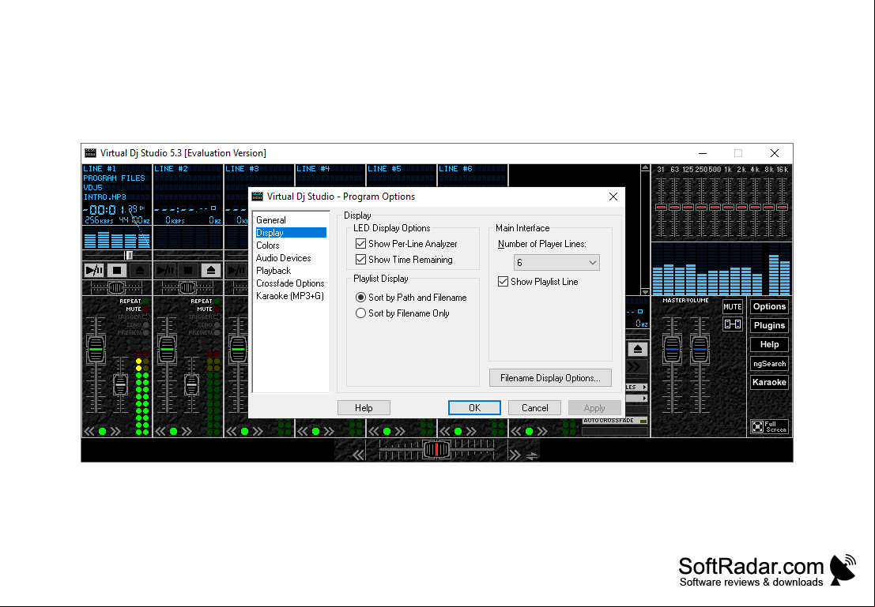Open the Plugins button
This screenshot has width=875, height=607.
pyautogui.click(x=770, y=325)
